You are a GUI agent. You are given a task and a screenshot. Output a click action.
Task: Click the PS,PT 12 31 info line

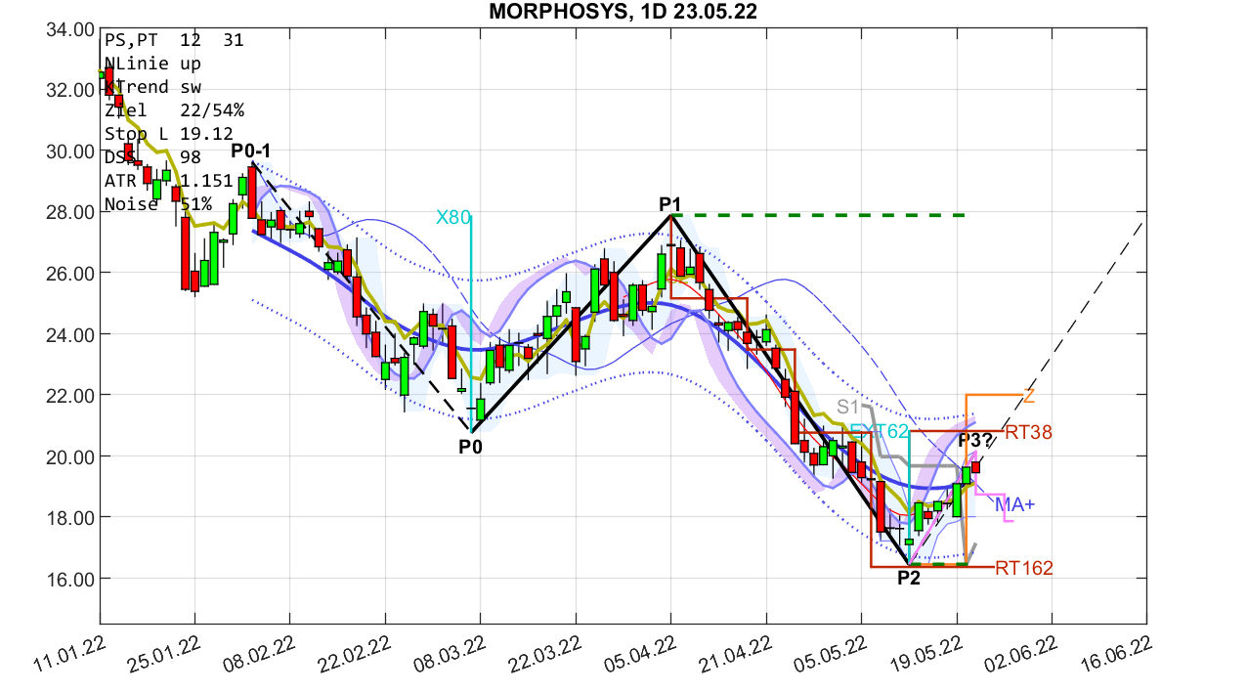tap(174, 40)
